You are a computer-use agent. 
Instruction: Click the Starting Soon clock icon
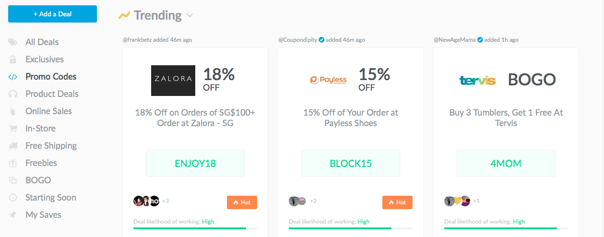13,198
